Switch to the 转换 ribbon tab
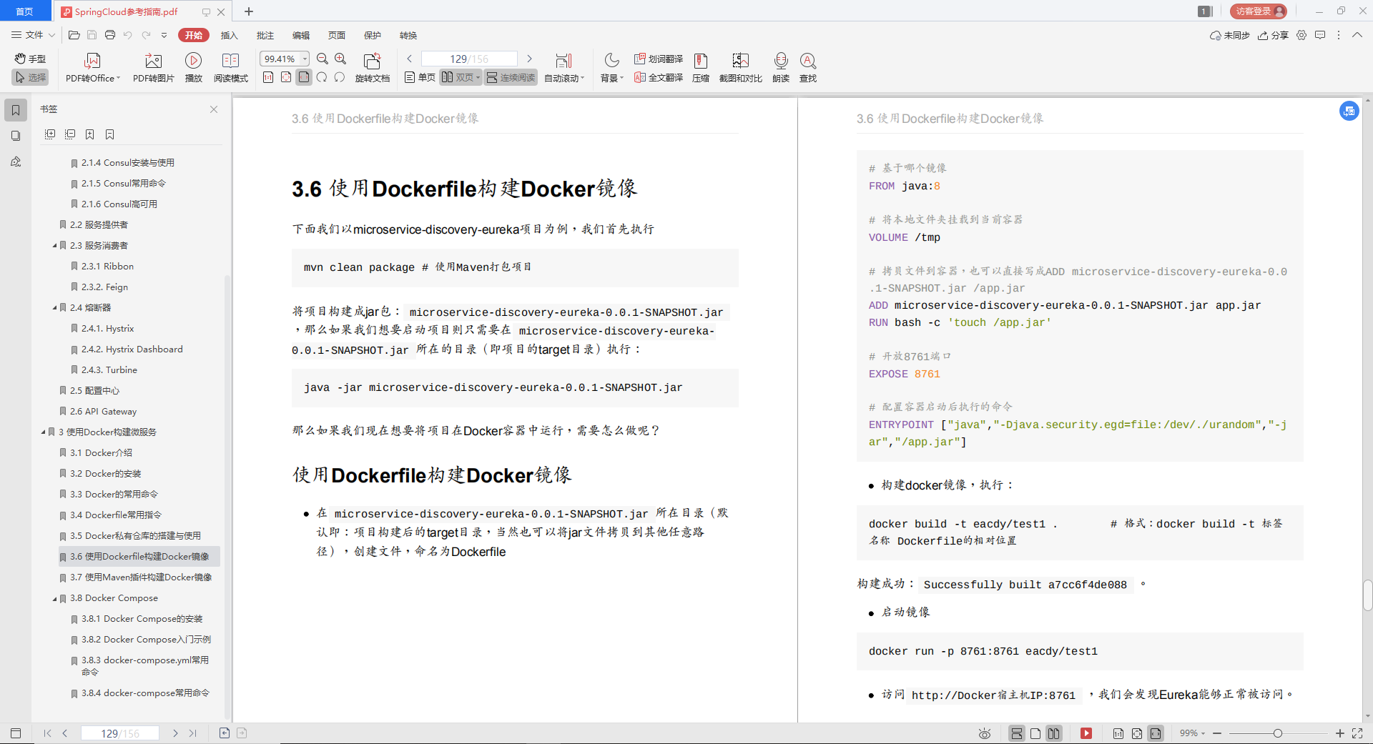The image size is (1373, 744). point(408,35)
